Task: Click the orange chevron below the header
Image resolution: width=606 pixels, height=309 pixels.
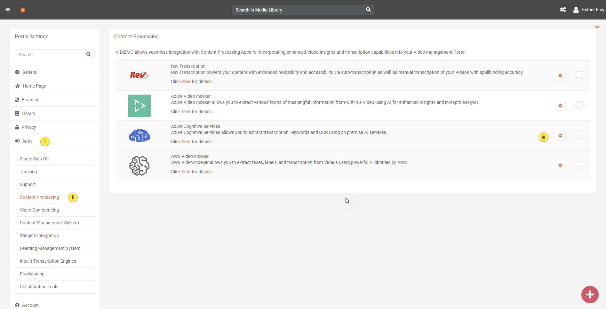Action: tap(597, 27)
